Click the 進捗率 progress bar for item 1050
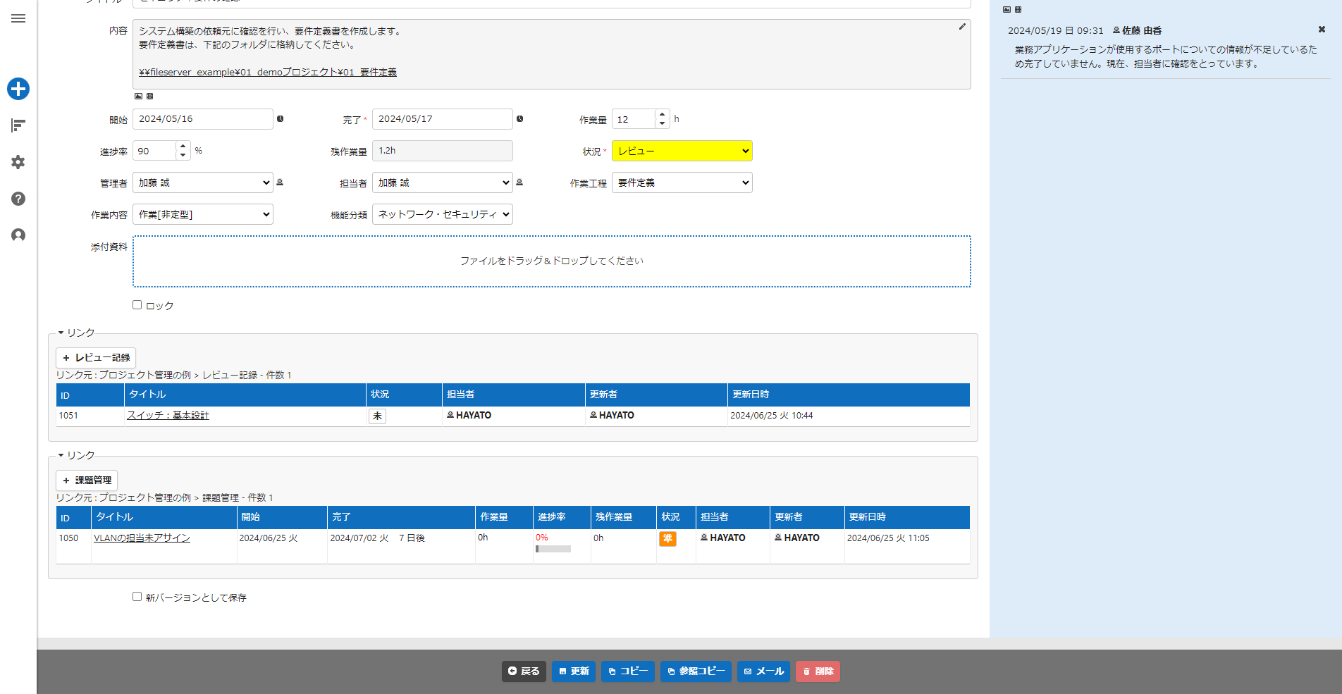1342x694 pixels. (553, 549)
